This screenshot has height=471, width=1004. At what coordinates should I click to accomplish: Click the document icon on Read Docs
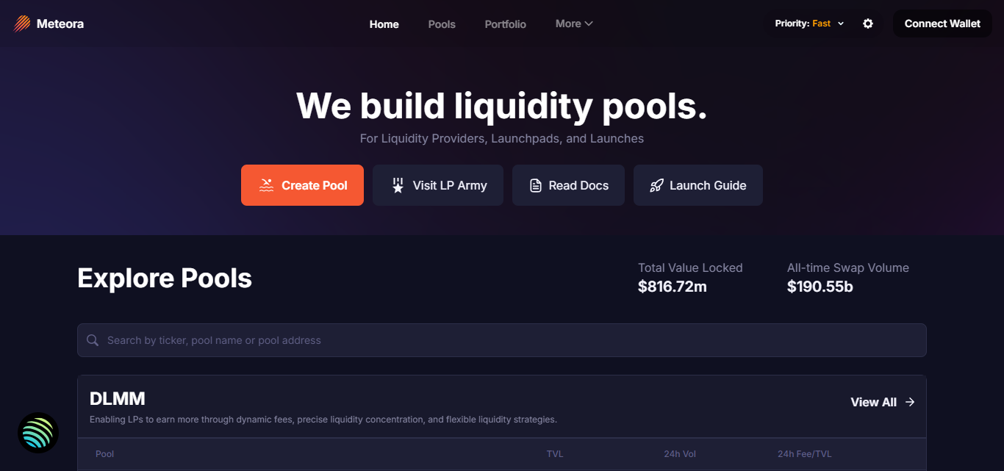click(x=536, y=185)
